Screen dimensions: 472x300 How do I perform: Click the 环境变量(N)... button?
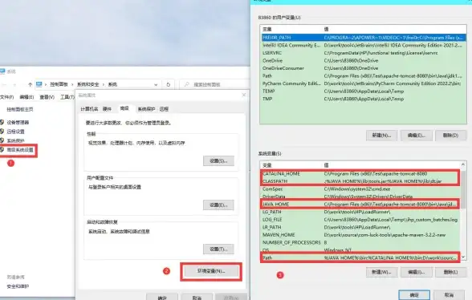(x=211, y=271)
